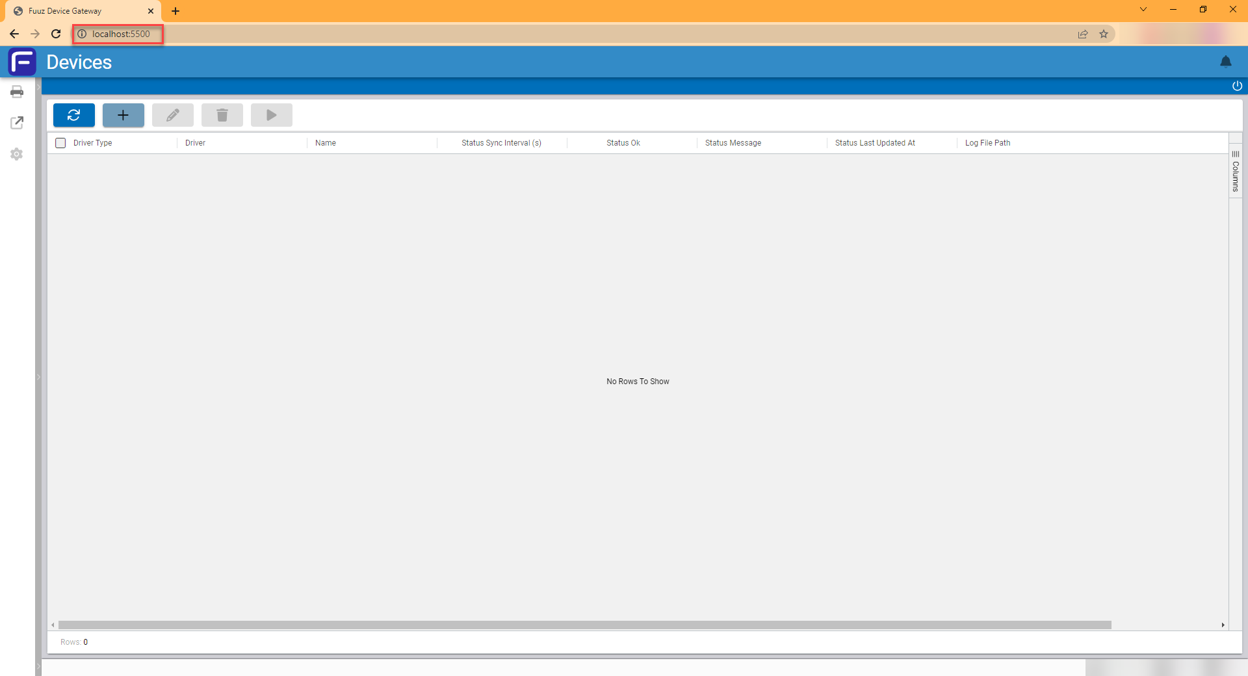Expand the Columns side panel

click(1235, 171)
